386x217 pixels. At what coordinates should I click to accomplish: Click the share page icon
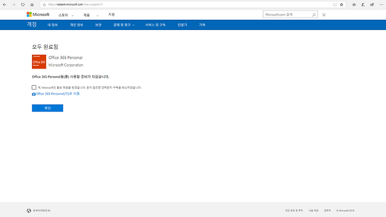(x=372, y=5)
